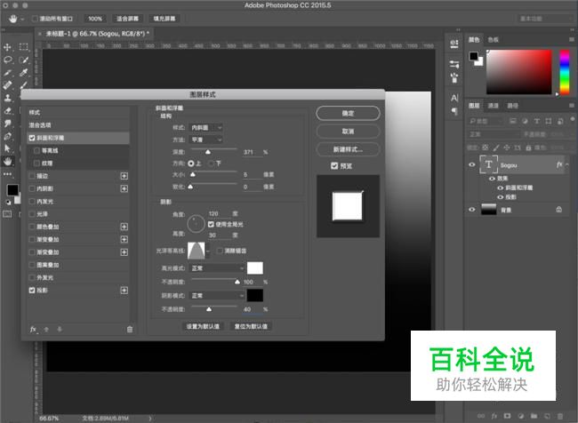
Task: Click fx button at Layers panel bottom
Action: tap(494, 416)
